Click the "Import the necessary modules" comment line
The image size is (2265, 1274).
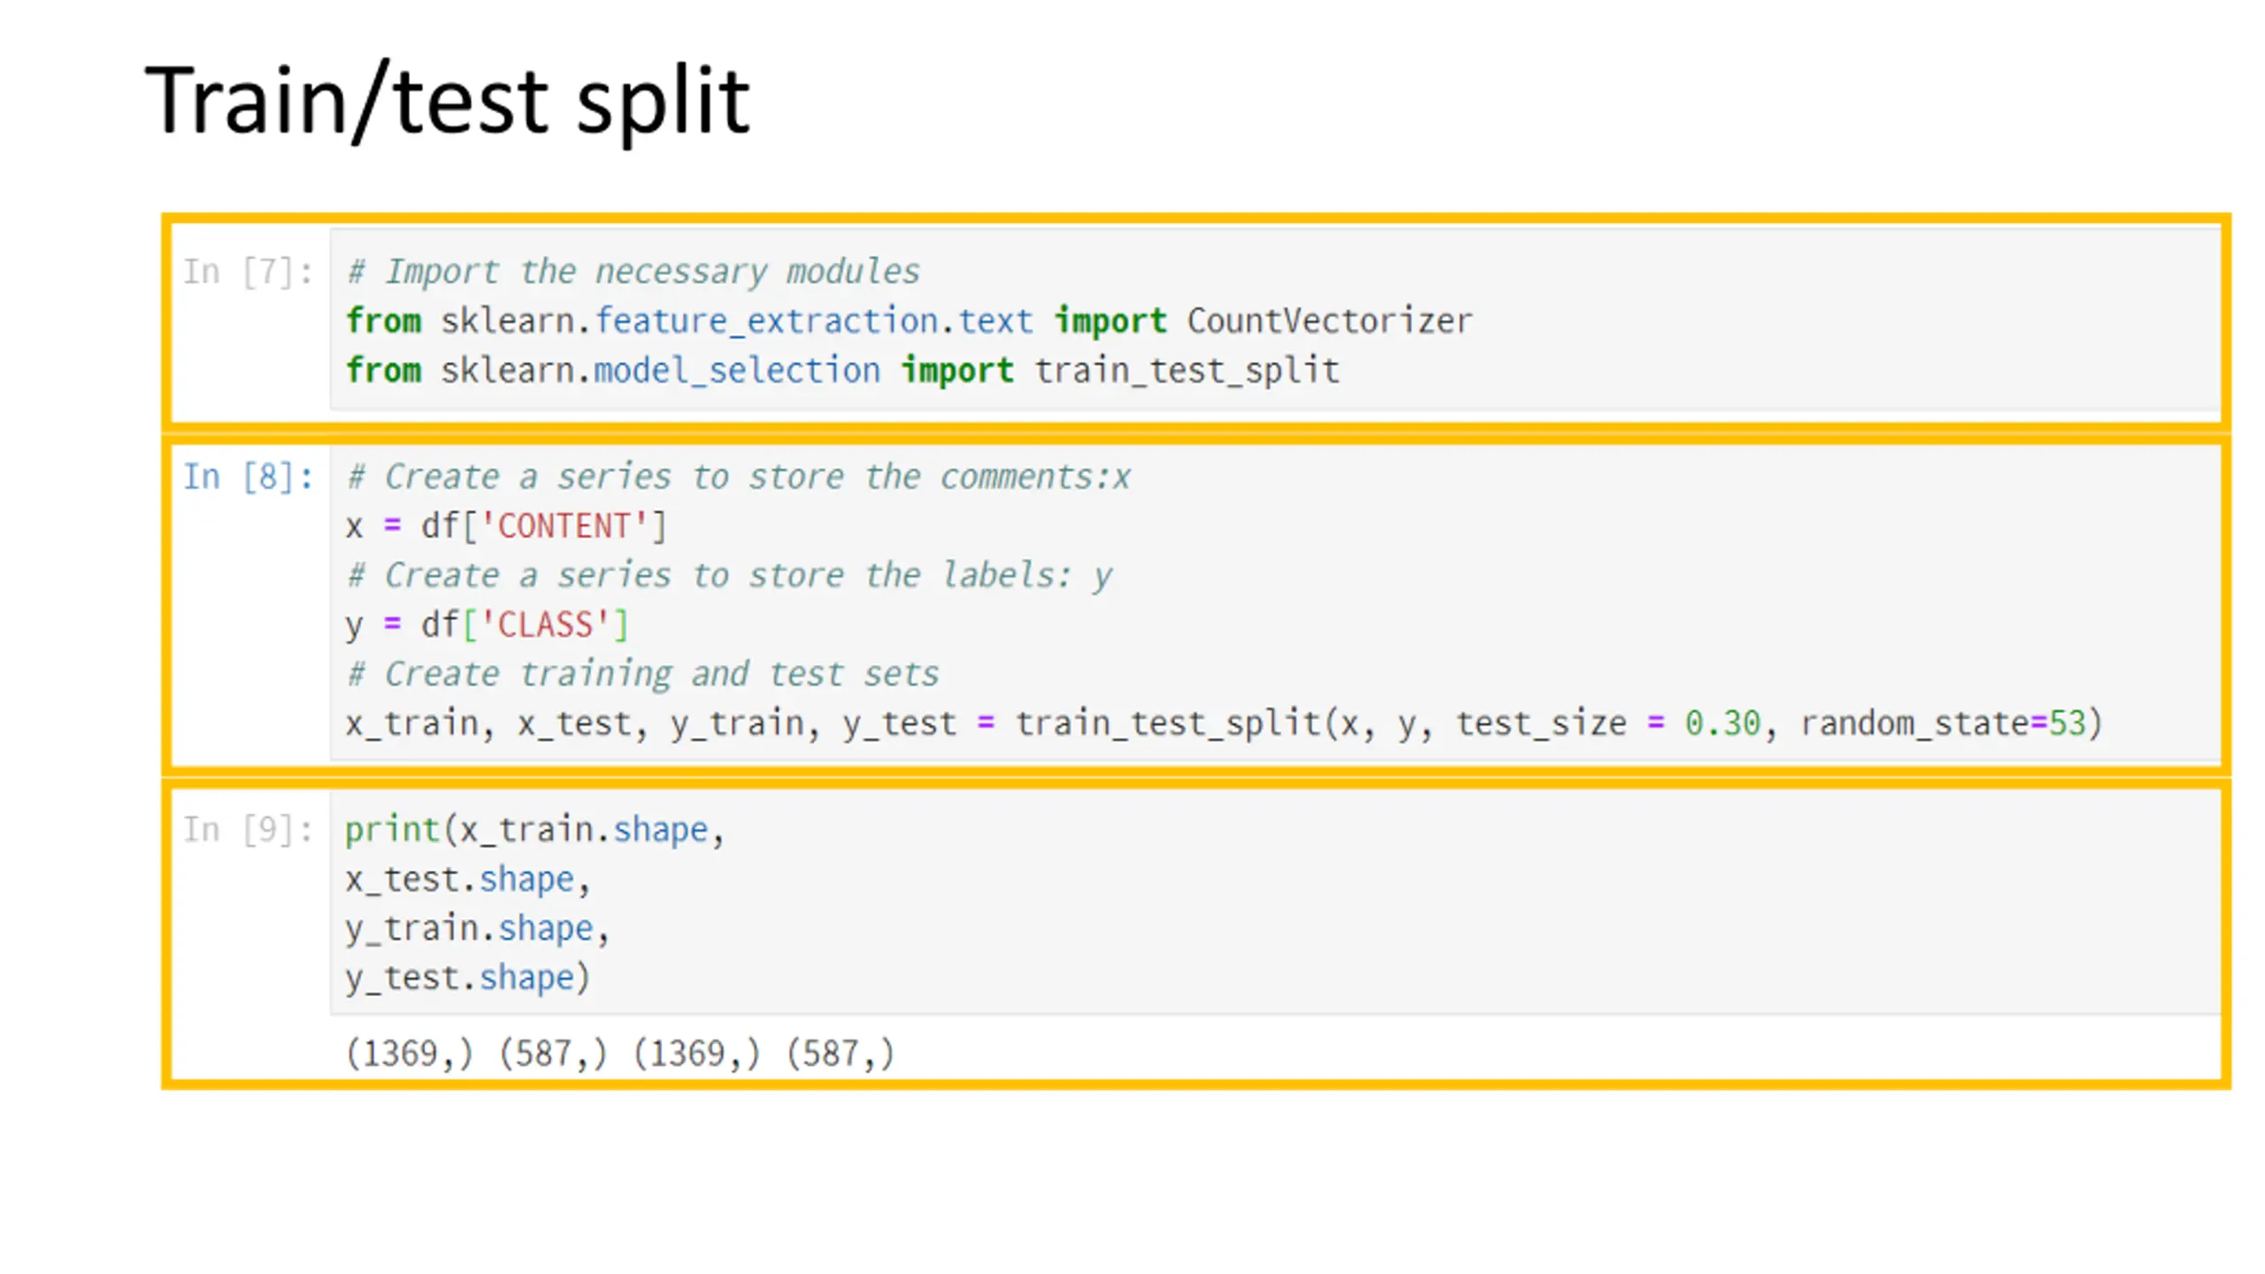click(633, 272)
